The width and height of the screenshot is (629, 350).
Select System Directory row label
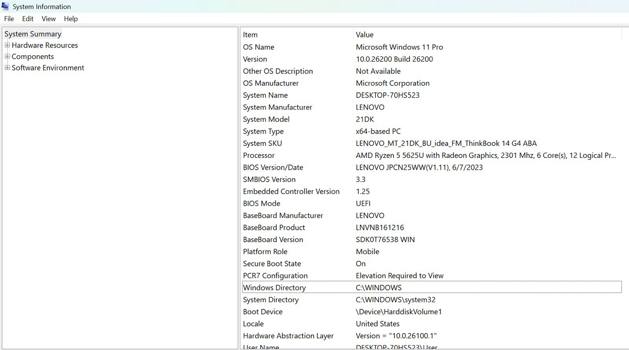[271, 300]
